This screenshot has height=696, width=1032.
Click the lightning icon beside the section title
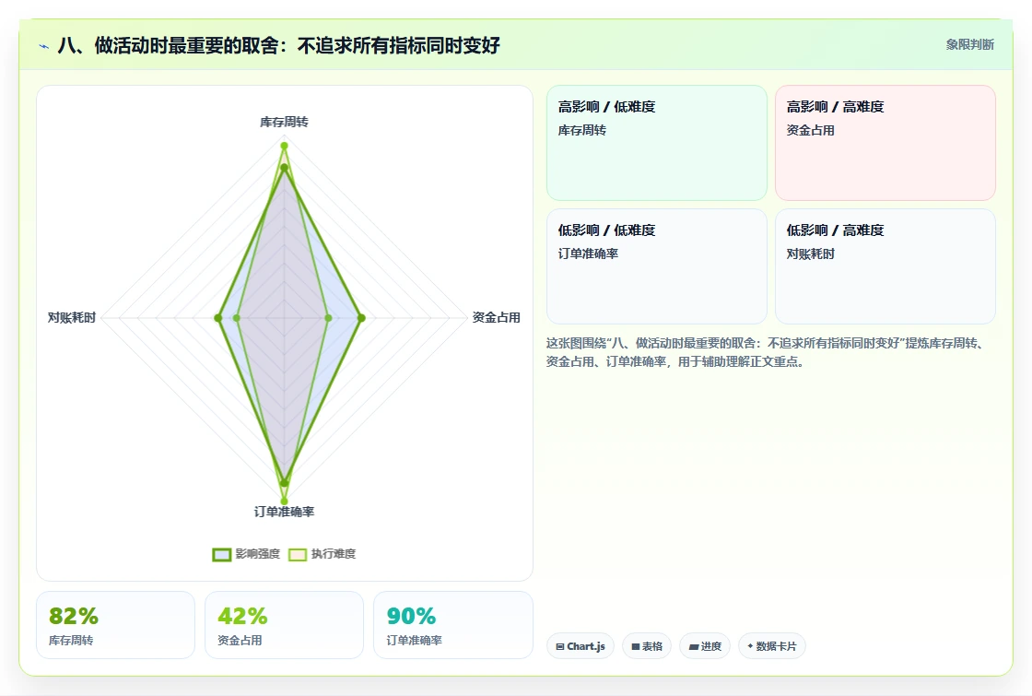(x=44, y=46)
